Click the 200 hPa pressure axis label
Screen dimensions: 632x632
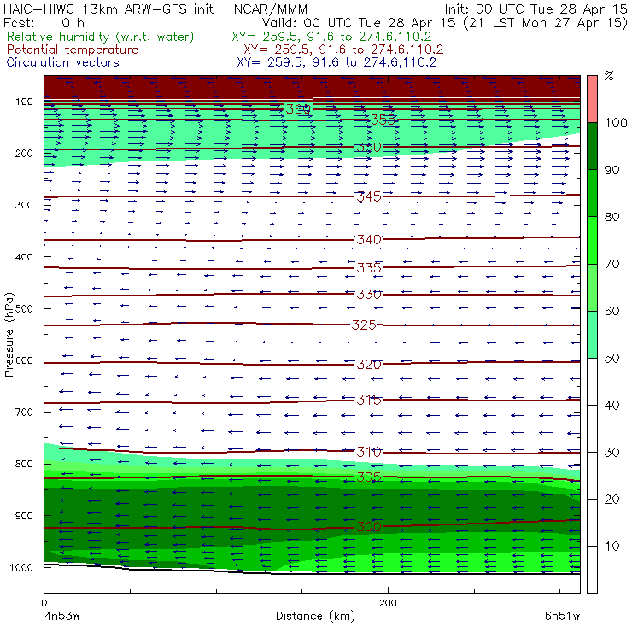pos(24,153)
